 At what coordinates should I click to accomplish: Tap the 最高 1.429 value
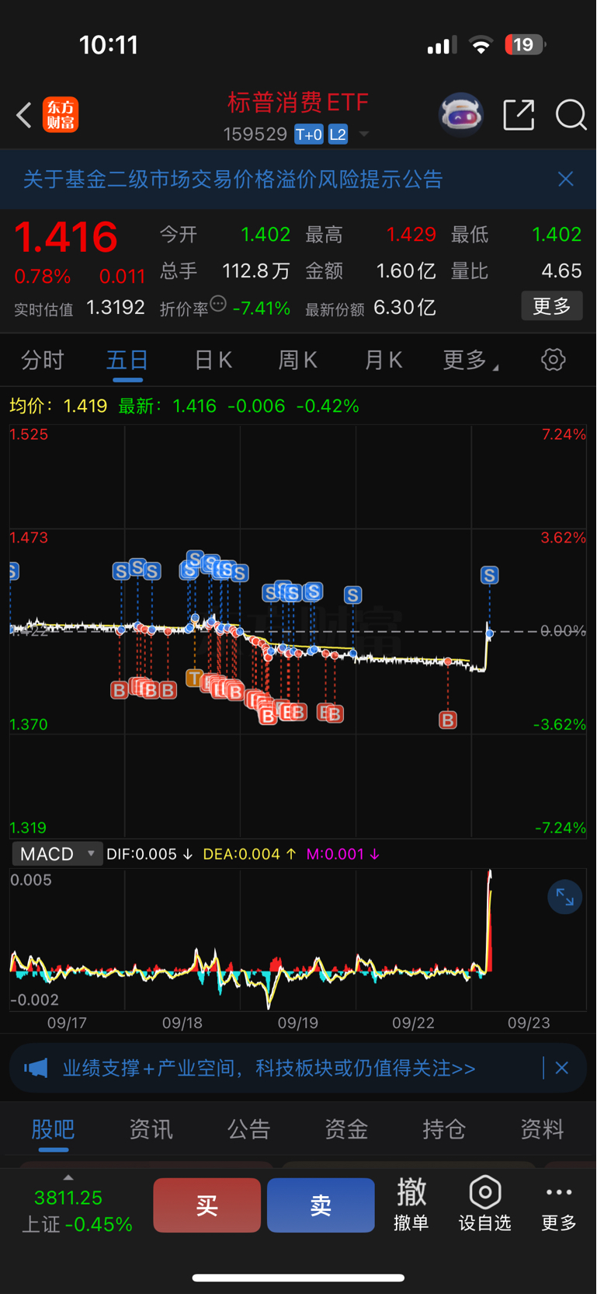click(x=411, y=235)
